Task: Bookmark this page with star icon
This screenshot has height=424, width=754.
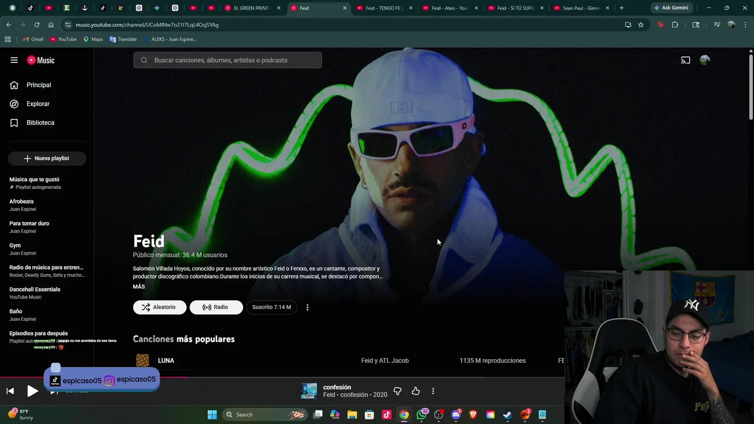Action: click(641, 25)
